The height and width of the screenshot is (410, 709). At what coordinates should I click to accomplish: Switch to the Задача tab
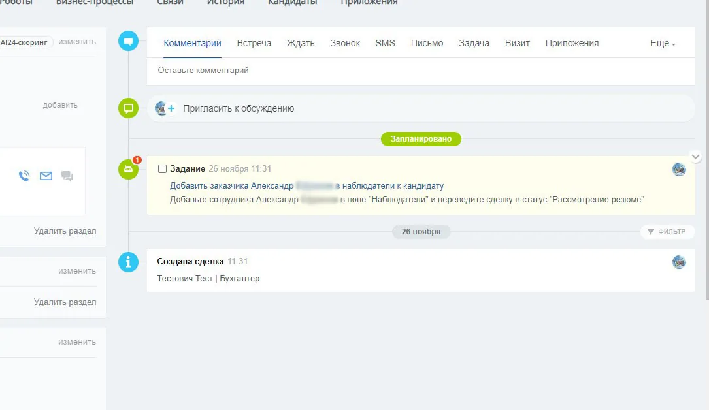[x=474, y=43]
